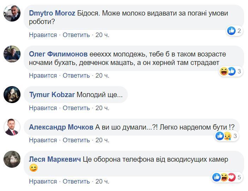Click heart reaction icon on Леся Маркевич comment
The width and height of the screenshot is (248, 191).
[x=232, y=177]
